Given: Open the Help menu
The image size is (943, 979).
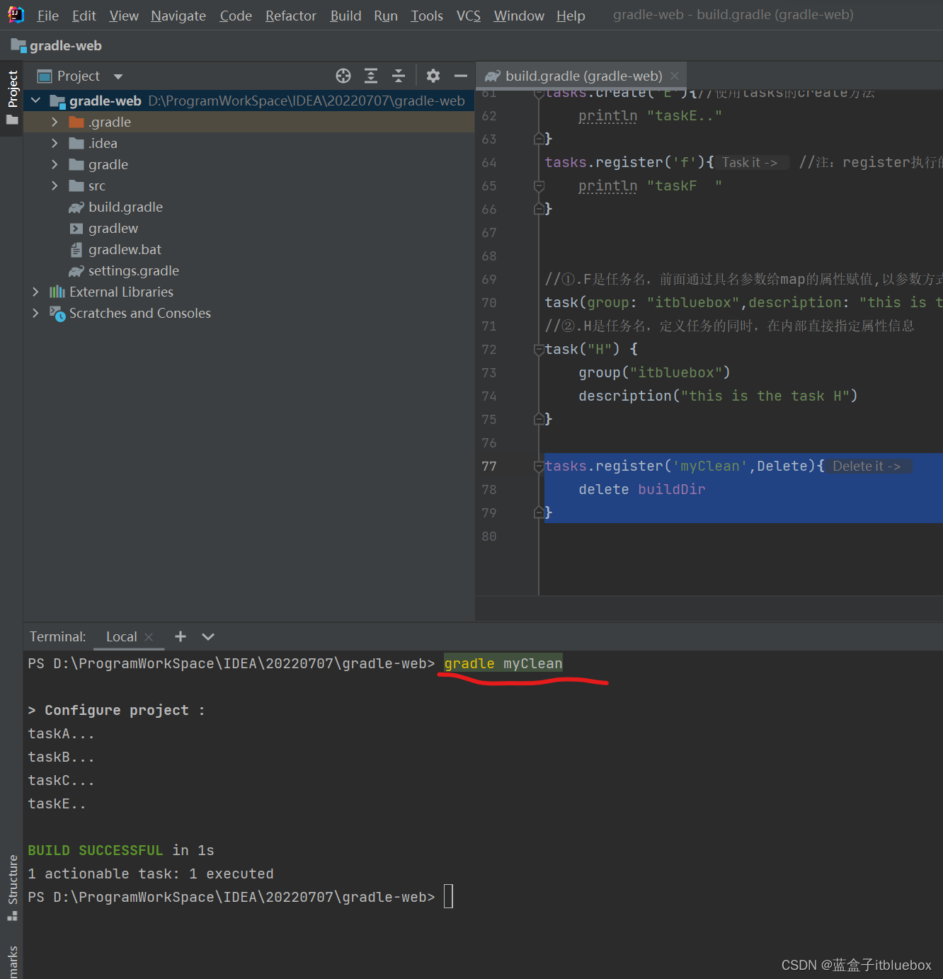Looking at the screenshot, I should [571, 16].
